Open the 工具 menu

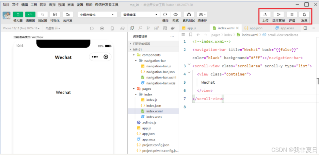pos(34,4)
